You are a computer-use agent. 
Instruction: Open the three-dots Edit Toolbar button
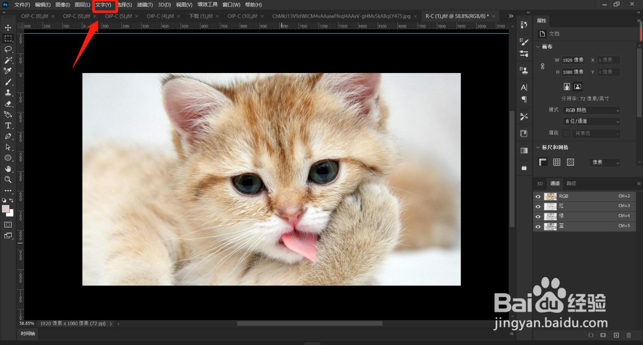pos(8,191)
